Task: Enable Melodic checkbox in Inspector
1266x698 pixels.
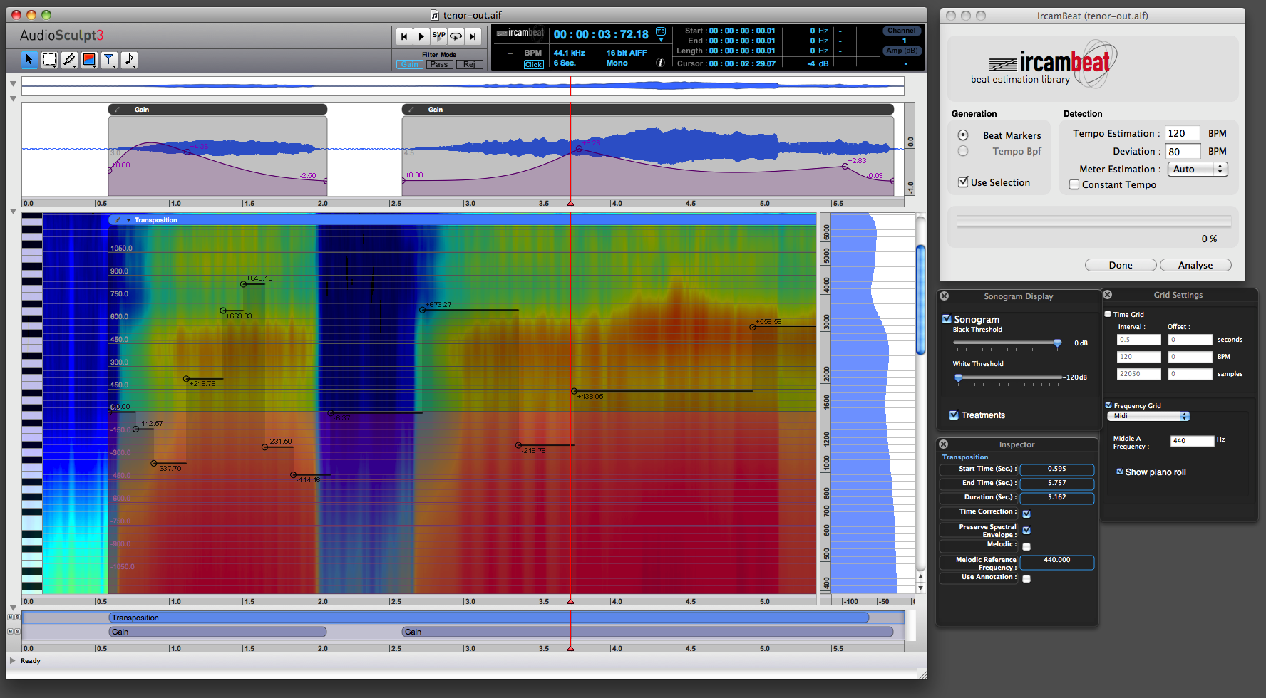Action: tap(1026, 546)
